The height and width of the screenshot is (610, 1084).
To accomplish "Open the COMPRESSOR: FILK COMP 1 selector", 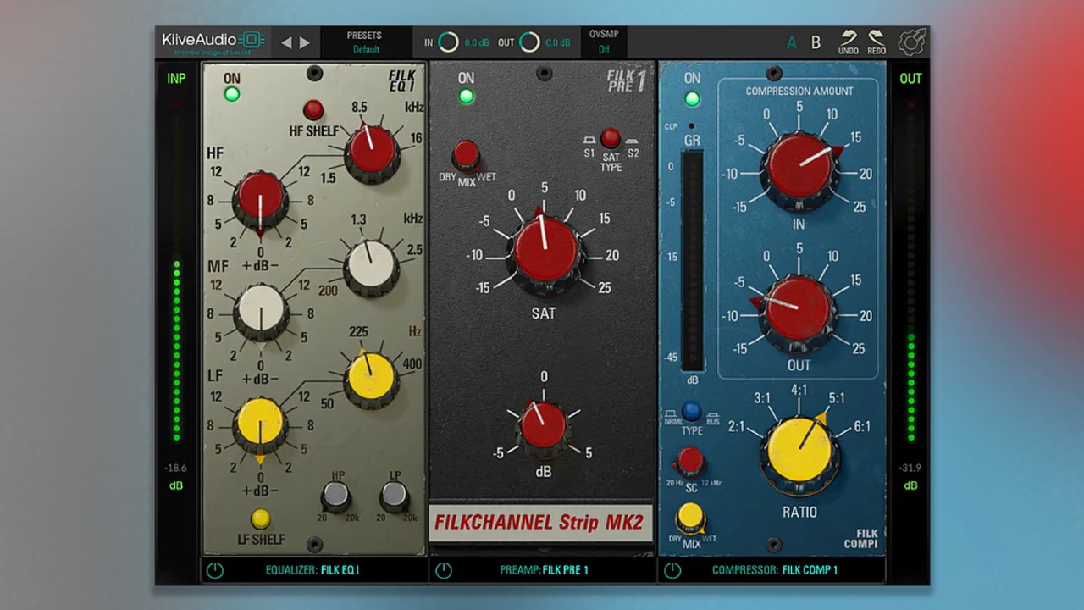I will (x=775, y=570).
